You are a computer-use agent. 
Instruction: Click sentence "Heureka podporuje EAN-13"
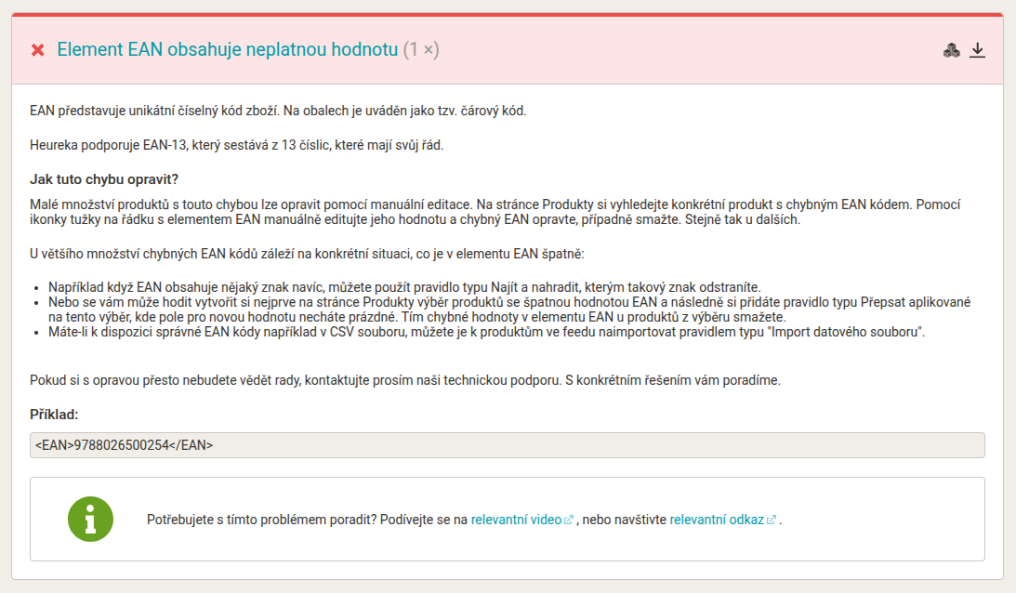tap(236, 145)
